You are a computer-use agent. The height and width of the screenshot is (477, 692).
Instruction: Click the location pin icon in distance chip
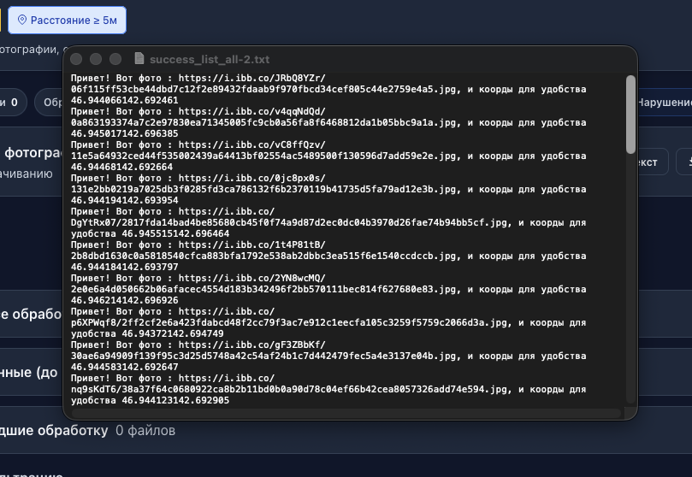(22, 20)
